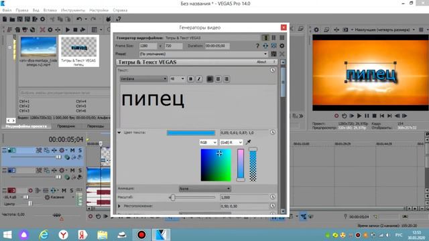Select the eyedropper color picker
The image size is (429, 241).
tap(248, 142)
